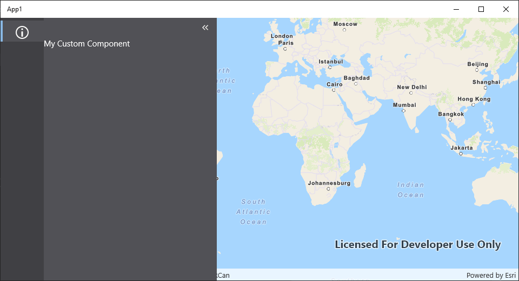Click the Indian Ocean label on map
The width and height of the screenshot is (519, 281).
pos(410,190)
